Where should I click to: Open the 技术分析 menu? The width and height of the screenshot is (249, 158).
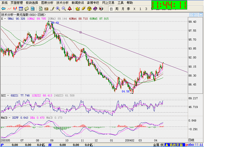click(62, 3)
